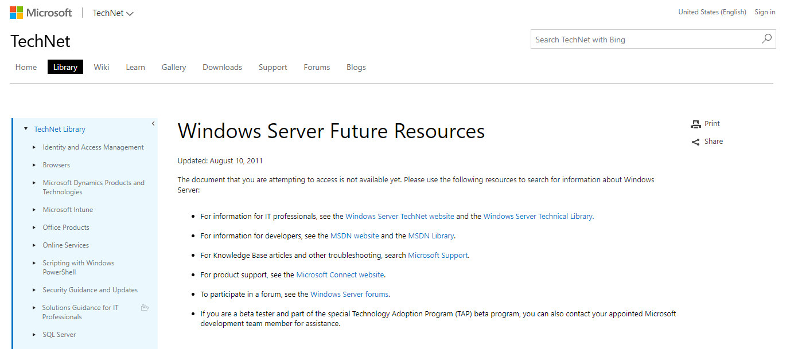Open Microsoft Connect website link

340,275
